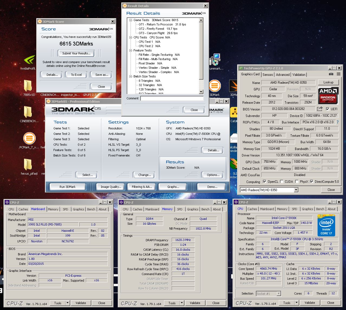The width and height of the screenshot is (346, 310).
Task: Click Select... under Tests
Action: 87,175
